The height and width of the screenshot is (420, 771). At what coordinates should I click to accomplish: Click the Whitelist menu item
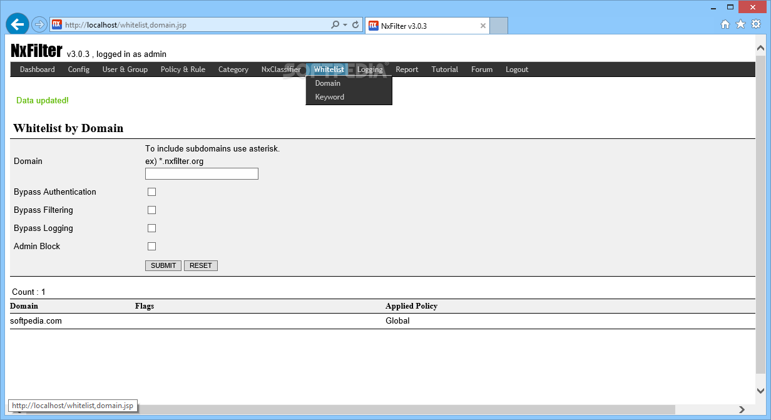click(x=329, y=69)
